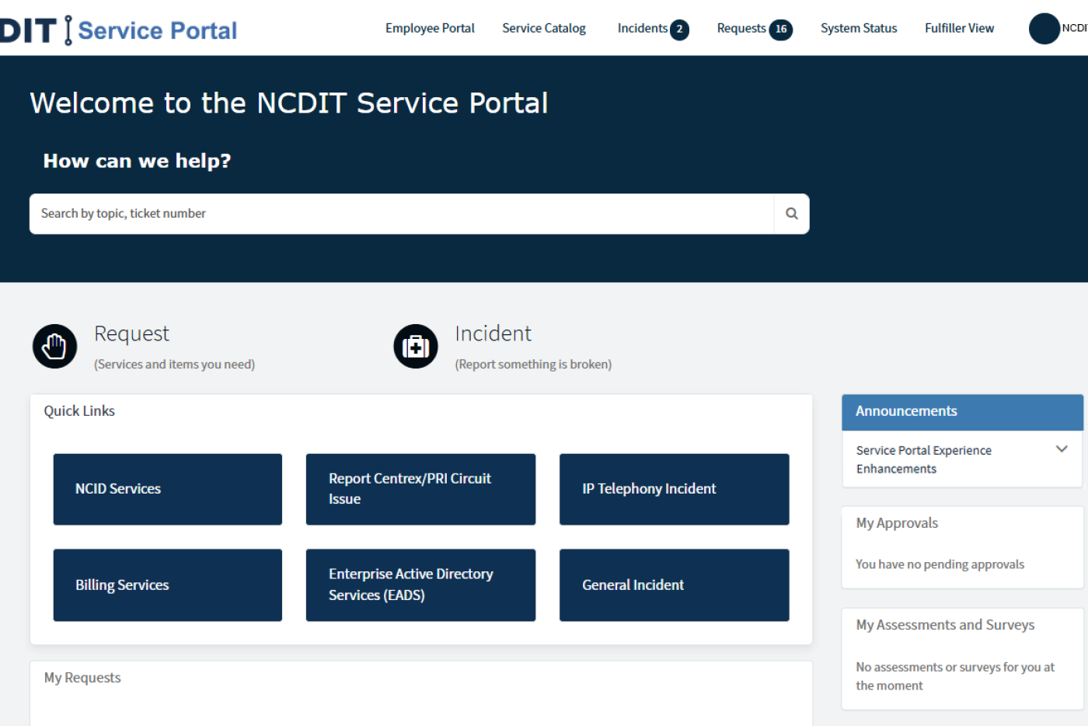Expand Service Portal Experience Enhancements announcement
This screenshot has height=726, width=1088.
click(x=1062, y=449)
